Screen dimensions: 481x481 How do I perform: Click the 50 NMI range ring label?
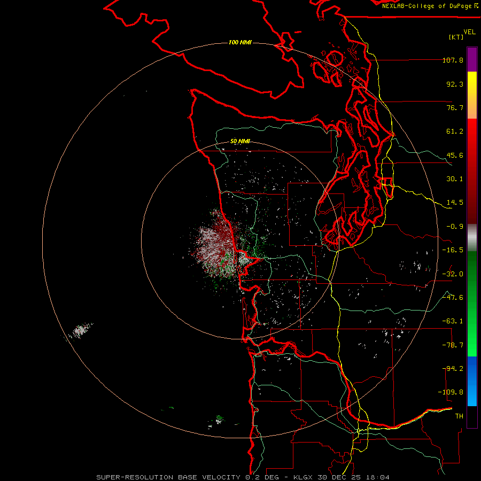click(x=240, y=142)
